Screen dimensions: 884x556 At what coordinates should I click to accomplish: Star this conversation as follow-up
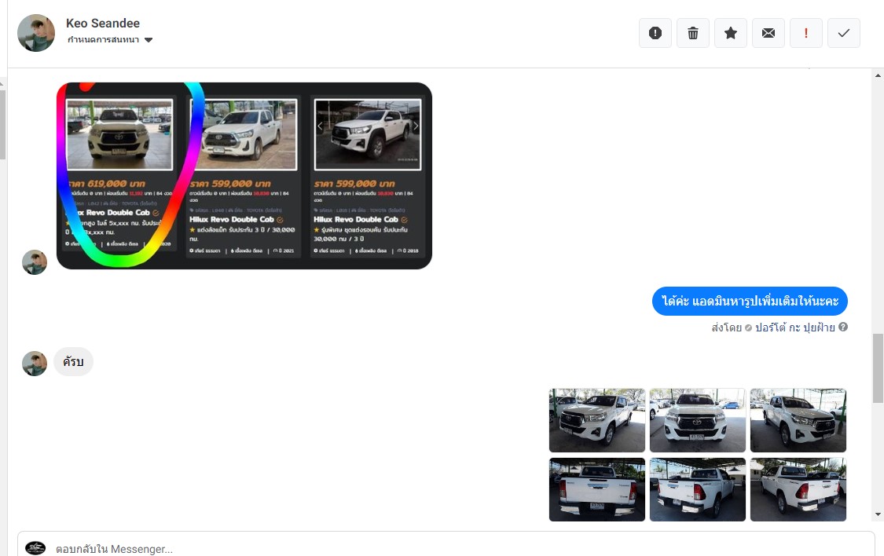click(x=731, y=33)
